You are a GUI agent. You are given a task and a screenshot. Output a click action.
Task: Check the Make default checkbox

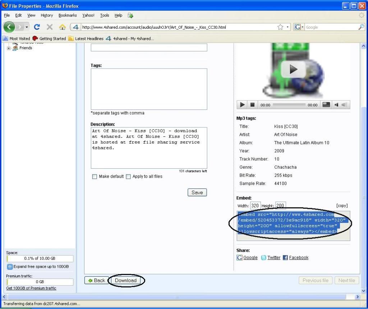[95, 177]
